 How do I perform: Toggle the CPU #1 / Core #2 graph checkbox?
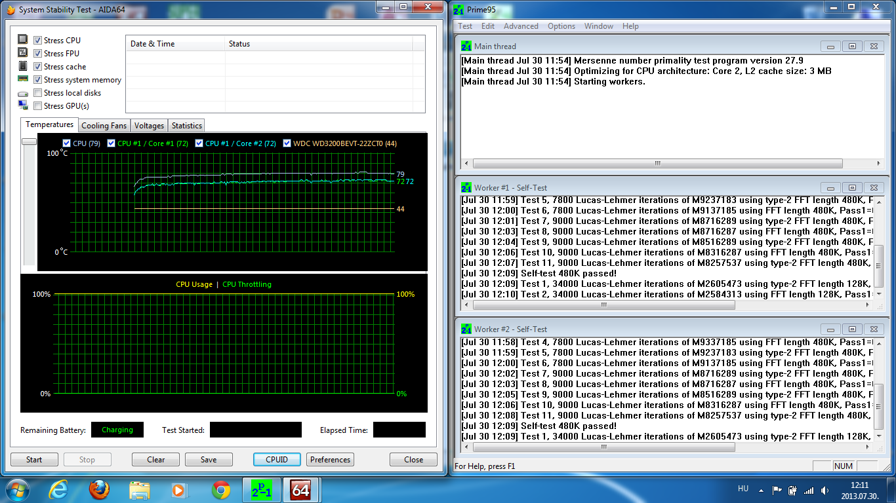tap(199, 143)
